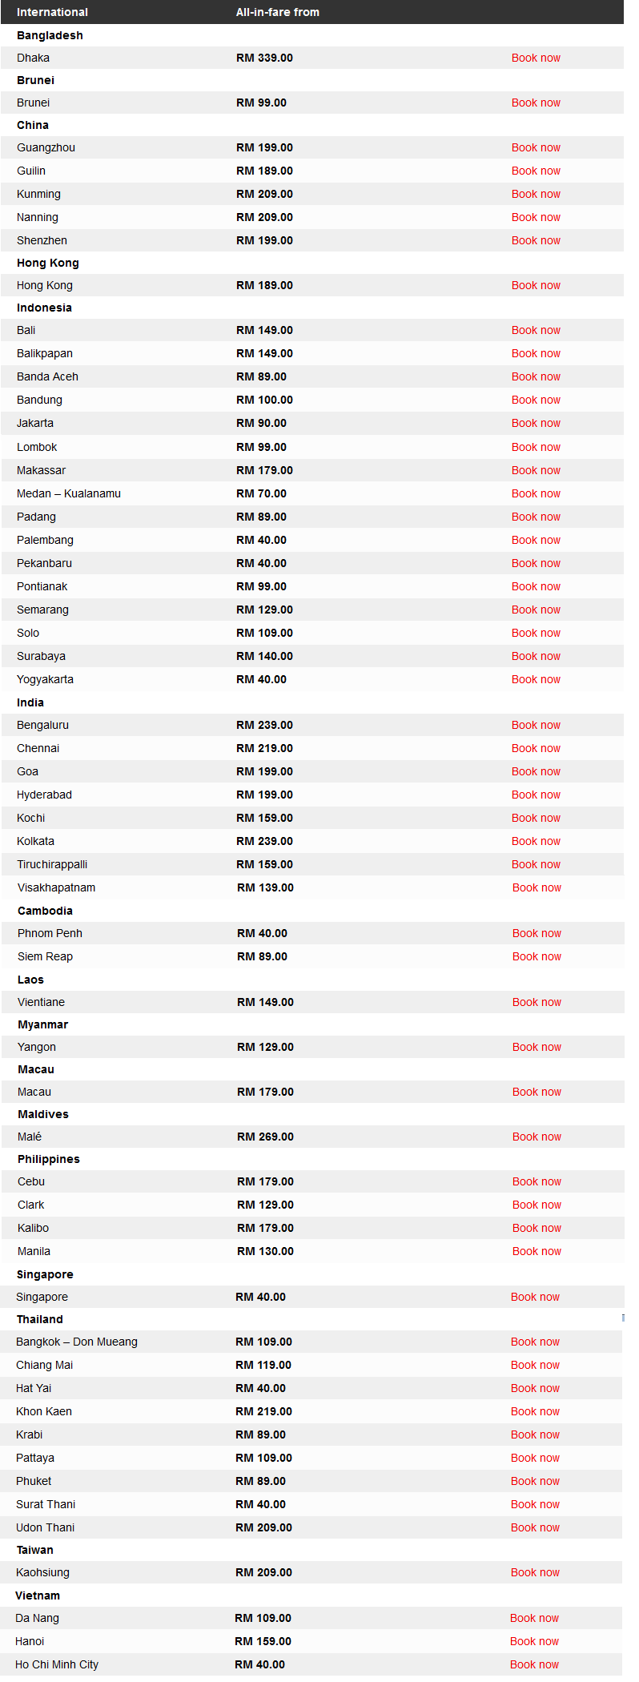Book the Yangon flight

click(537, 1047)
